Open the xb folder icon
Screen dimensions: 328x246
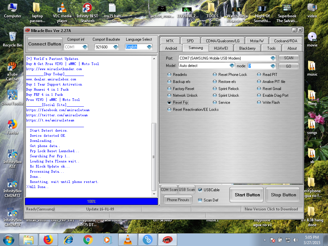(312, 156)
